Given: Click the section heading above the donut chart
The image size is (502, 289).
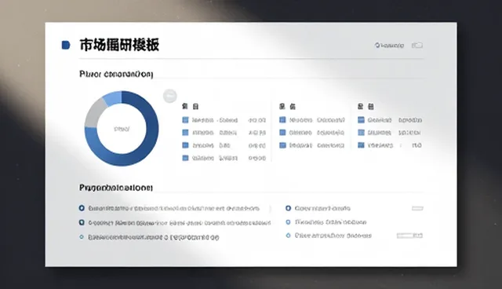Looking at the screenshot, I should tap(116, 75).
